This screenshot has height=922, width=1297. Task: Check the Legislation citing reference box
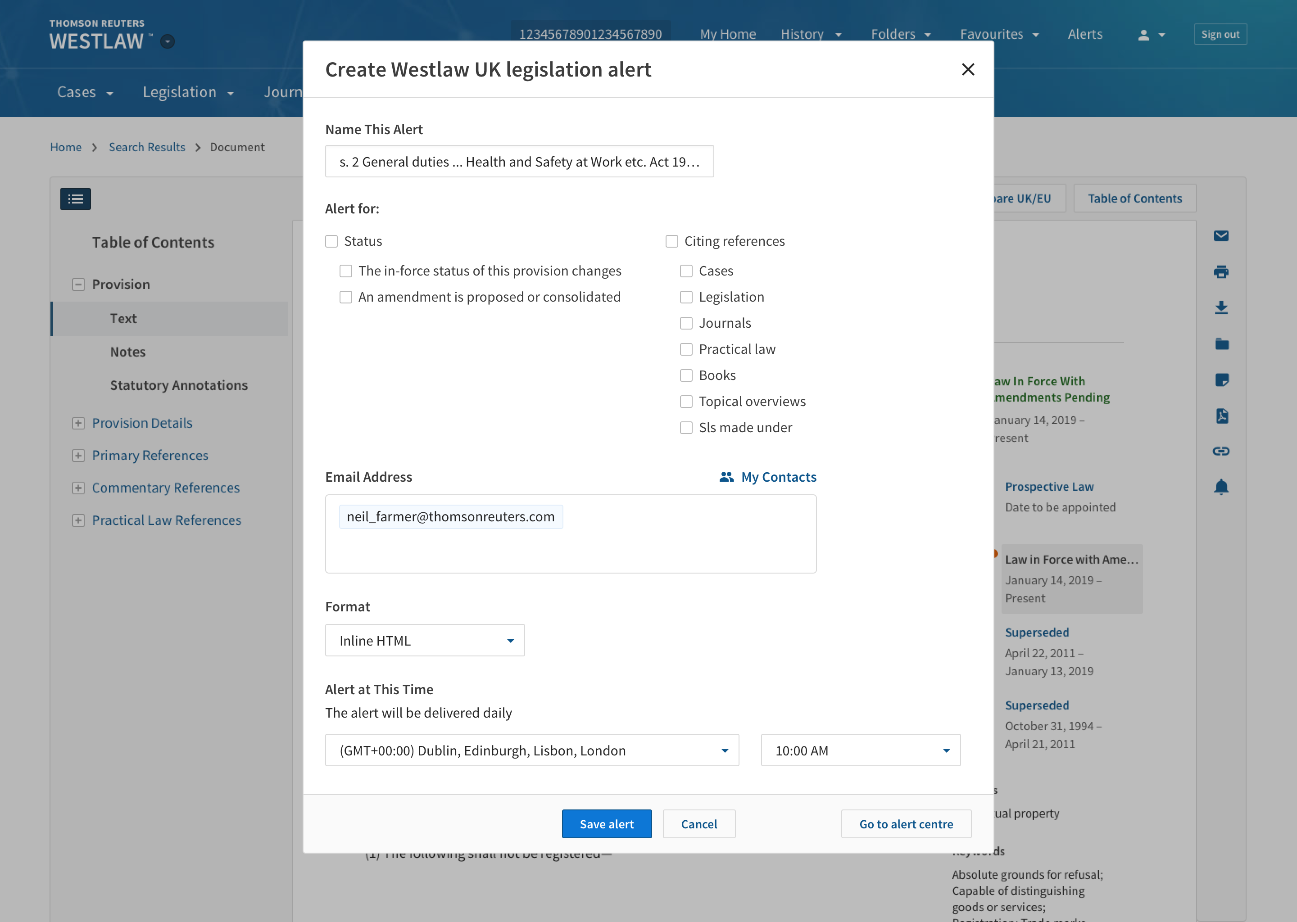click(x=686, y=297)
